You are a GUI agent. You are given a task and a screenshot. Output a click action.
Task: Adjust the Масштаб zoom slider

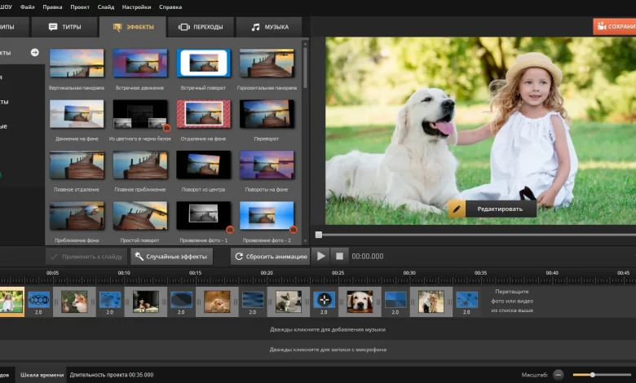click(592, 375)
